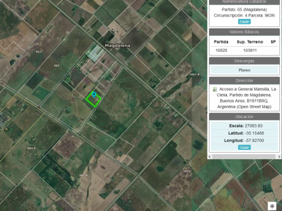282x211 pixels.
Task: Copy the Nomenclatura Catastral data
Action: tap(244, 22)
